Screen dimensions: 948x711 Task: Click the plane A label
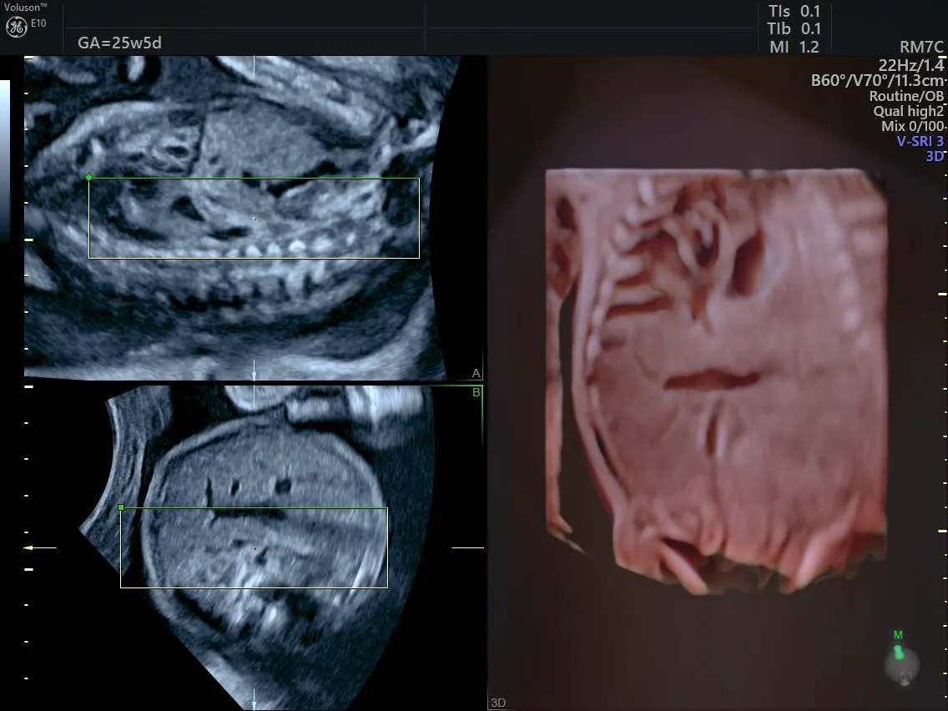click(x=477, y=373)
